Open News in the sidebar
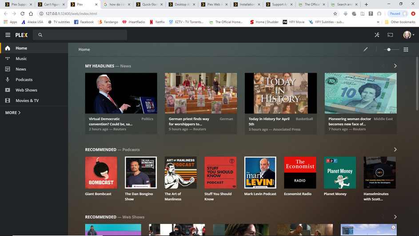 34,69
